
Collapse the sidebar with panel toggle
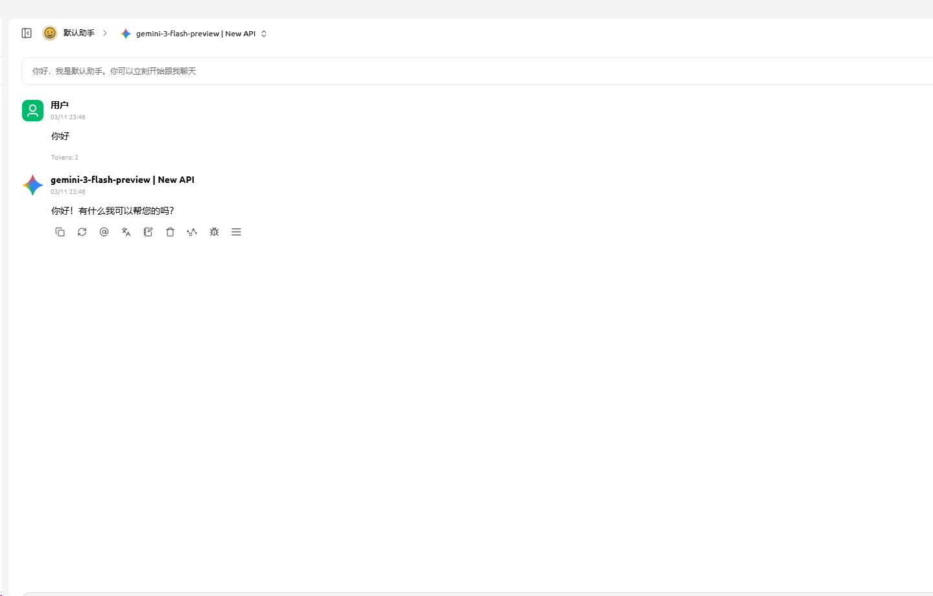click(x=27, y=33)
